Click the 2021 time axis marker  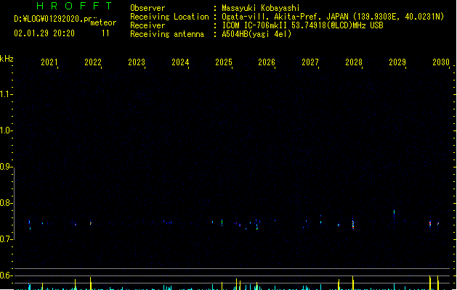click(49, 62)
